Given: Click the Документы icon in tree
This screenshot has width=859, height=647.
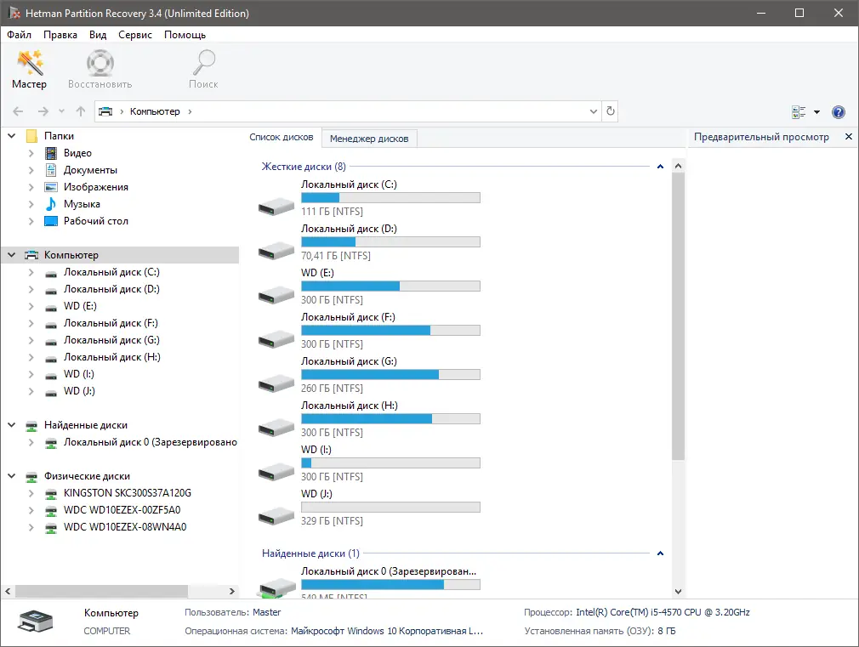Looking at the screenshot, I should pos(51,170).
